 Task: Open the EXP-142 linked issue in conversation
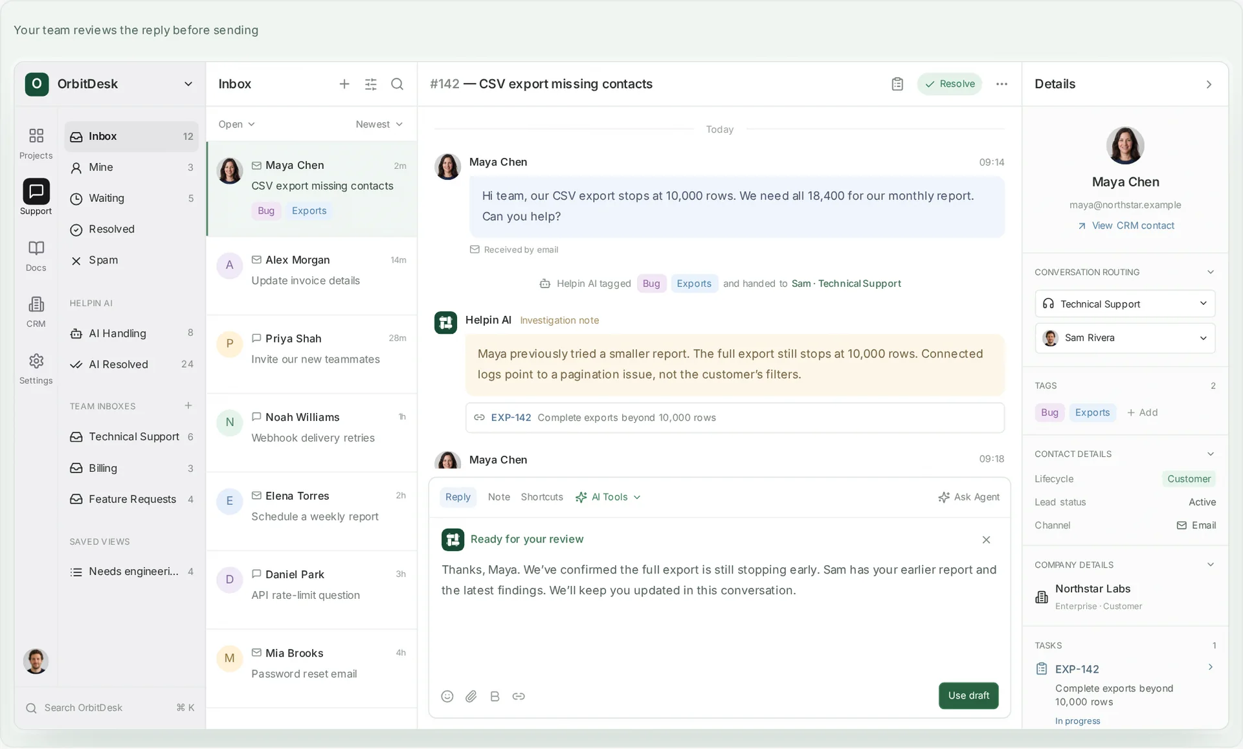735,418
